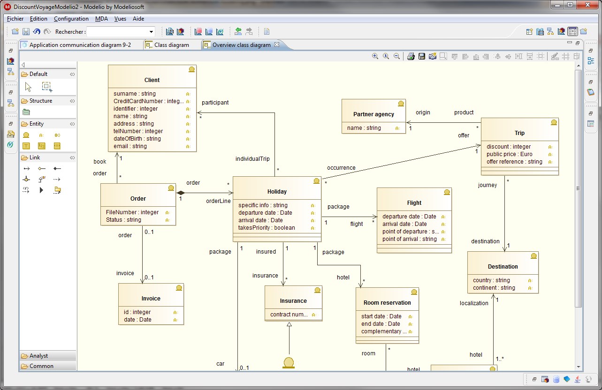Click the diagram snapshot camera icon
The image size is (602, 390).
click(x=432, y=56)
